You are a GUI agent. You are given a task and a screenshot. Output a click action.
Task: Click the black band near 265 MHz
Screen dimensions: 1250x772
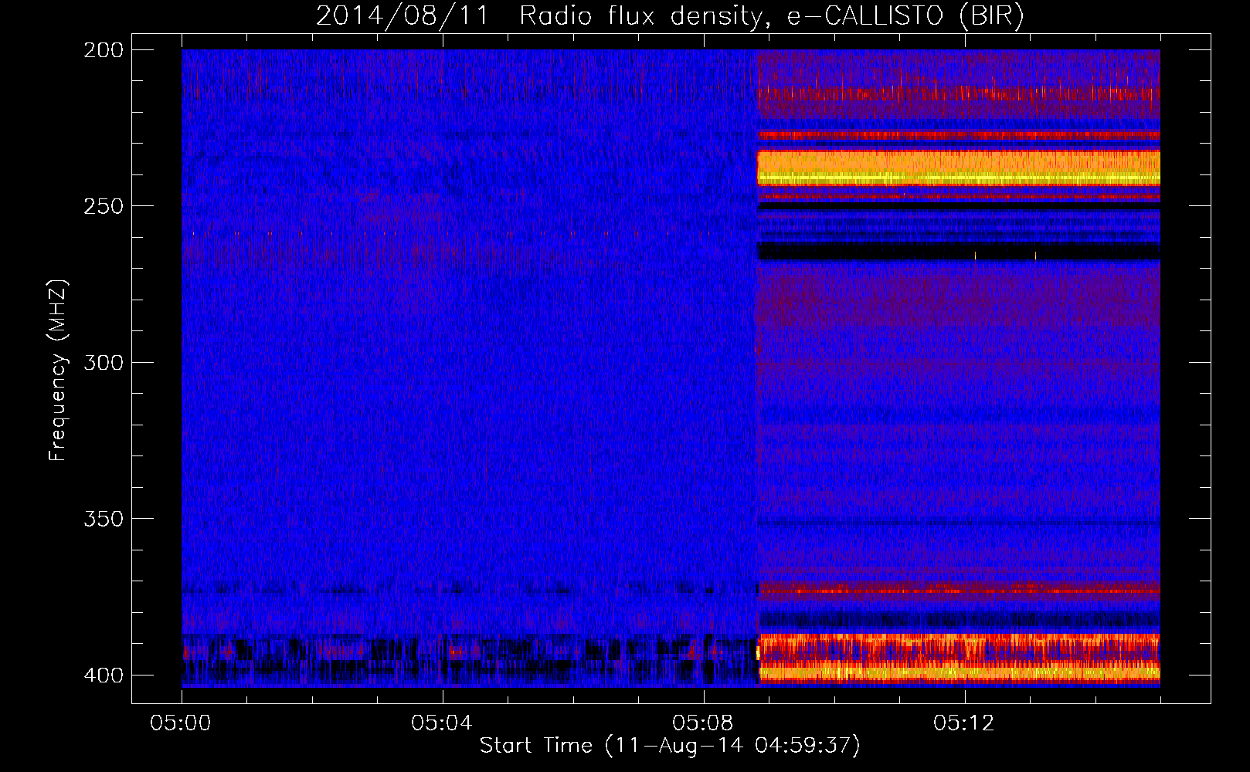pos(959,251)
